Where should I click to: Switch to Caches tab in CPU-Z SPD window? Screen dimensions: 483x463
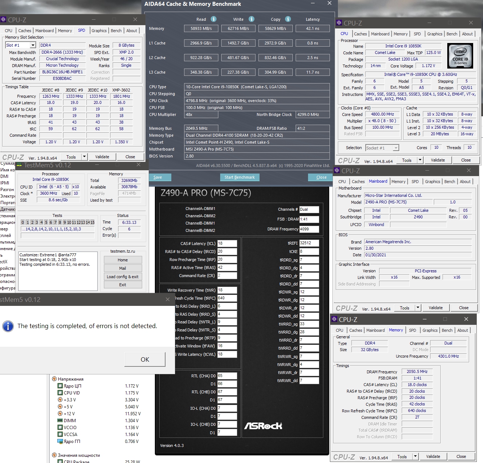click(x=25, y=31)
